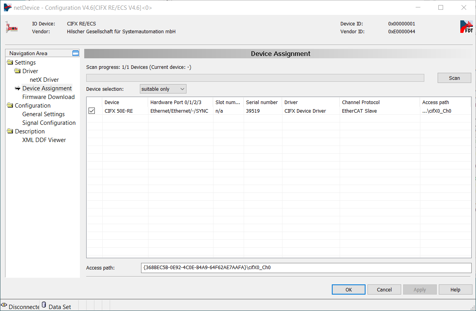The width and height of the screenshot is (476, 311).
Task: Click the Data Set status icon
Action: click(44, 305)
